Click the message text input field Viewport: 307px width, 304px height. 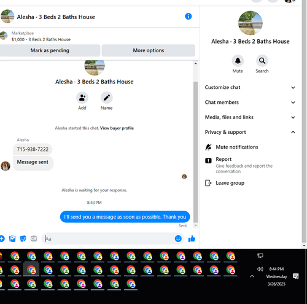click(x=109, y=238)
